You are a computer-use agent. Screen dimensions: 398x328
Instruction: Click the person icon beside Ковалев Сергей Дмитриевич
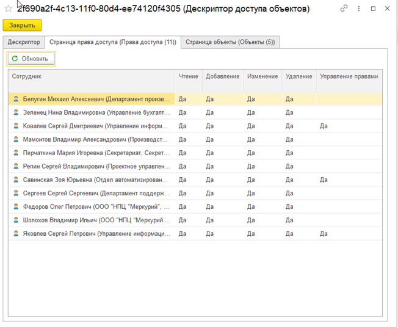[16, 126]
